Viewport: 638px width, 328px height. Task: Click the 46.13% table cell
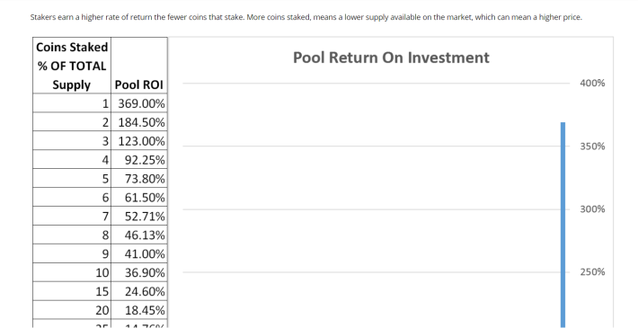(x=138, y=235)
